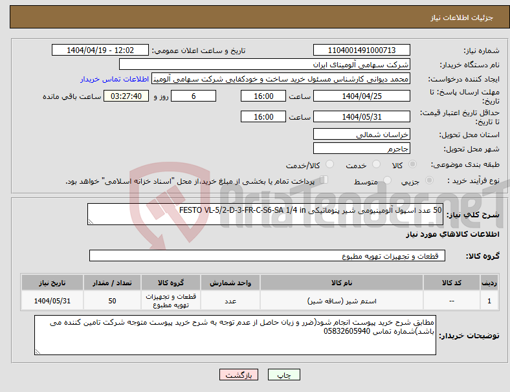Open اطلاعات تماس خریدار link
Screen dimensions: 510x392
coord(115,79)
